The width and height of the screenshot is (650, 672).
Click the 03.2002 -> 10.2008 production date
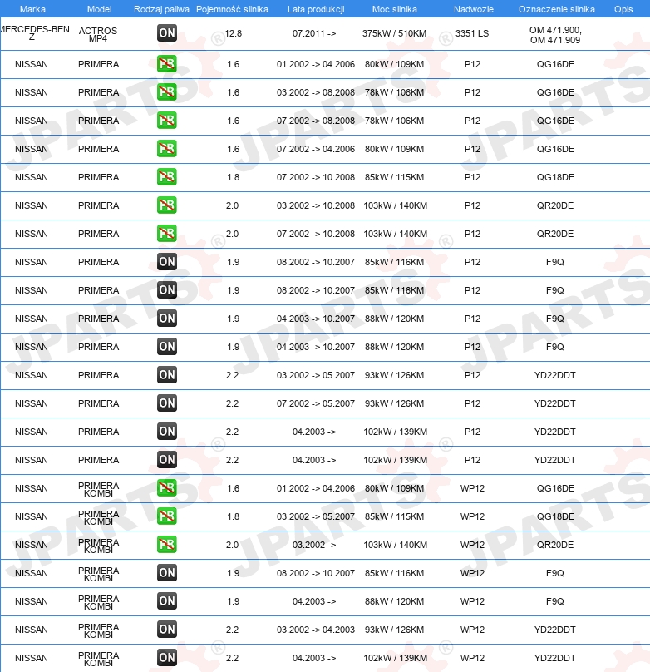316,205
